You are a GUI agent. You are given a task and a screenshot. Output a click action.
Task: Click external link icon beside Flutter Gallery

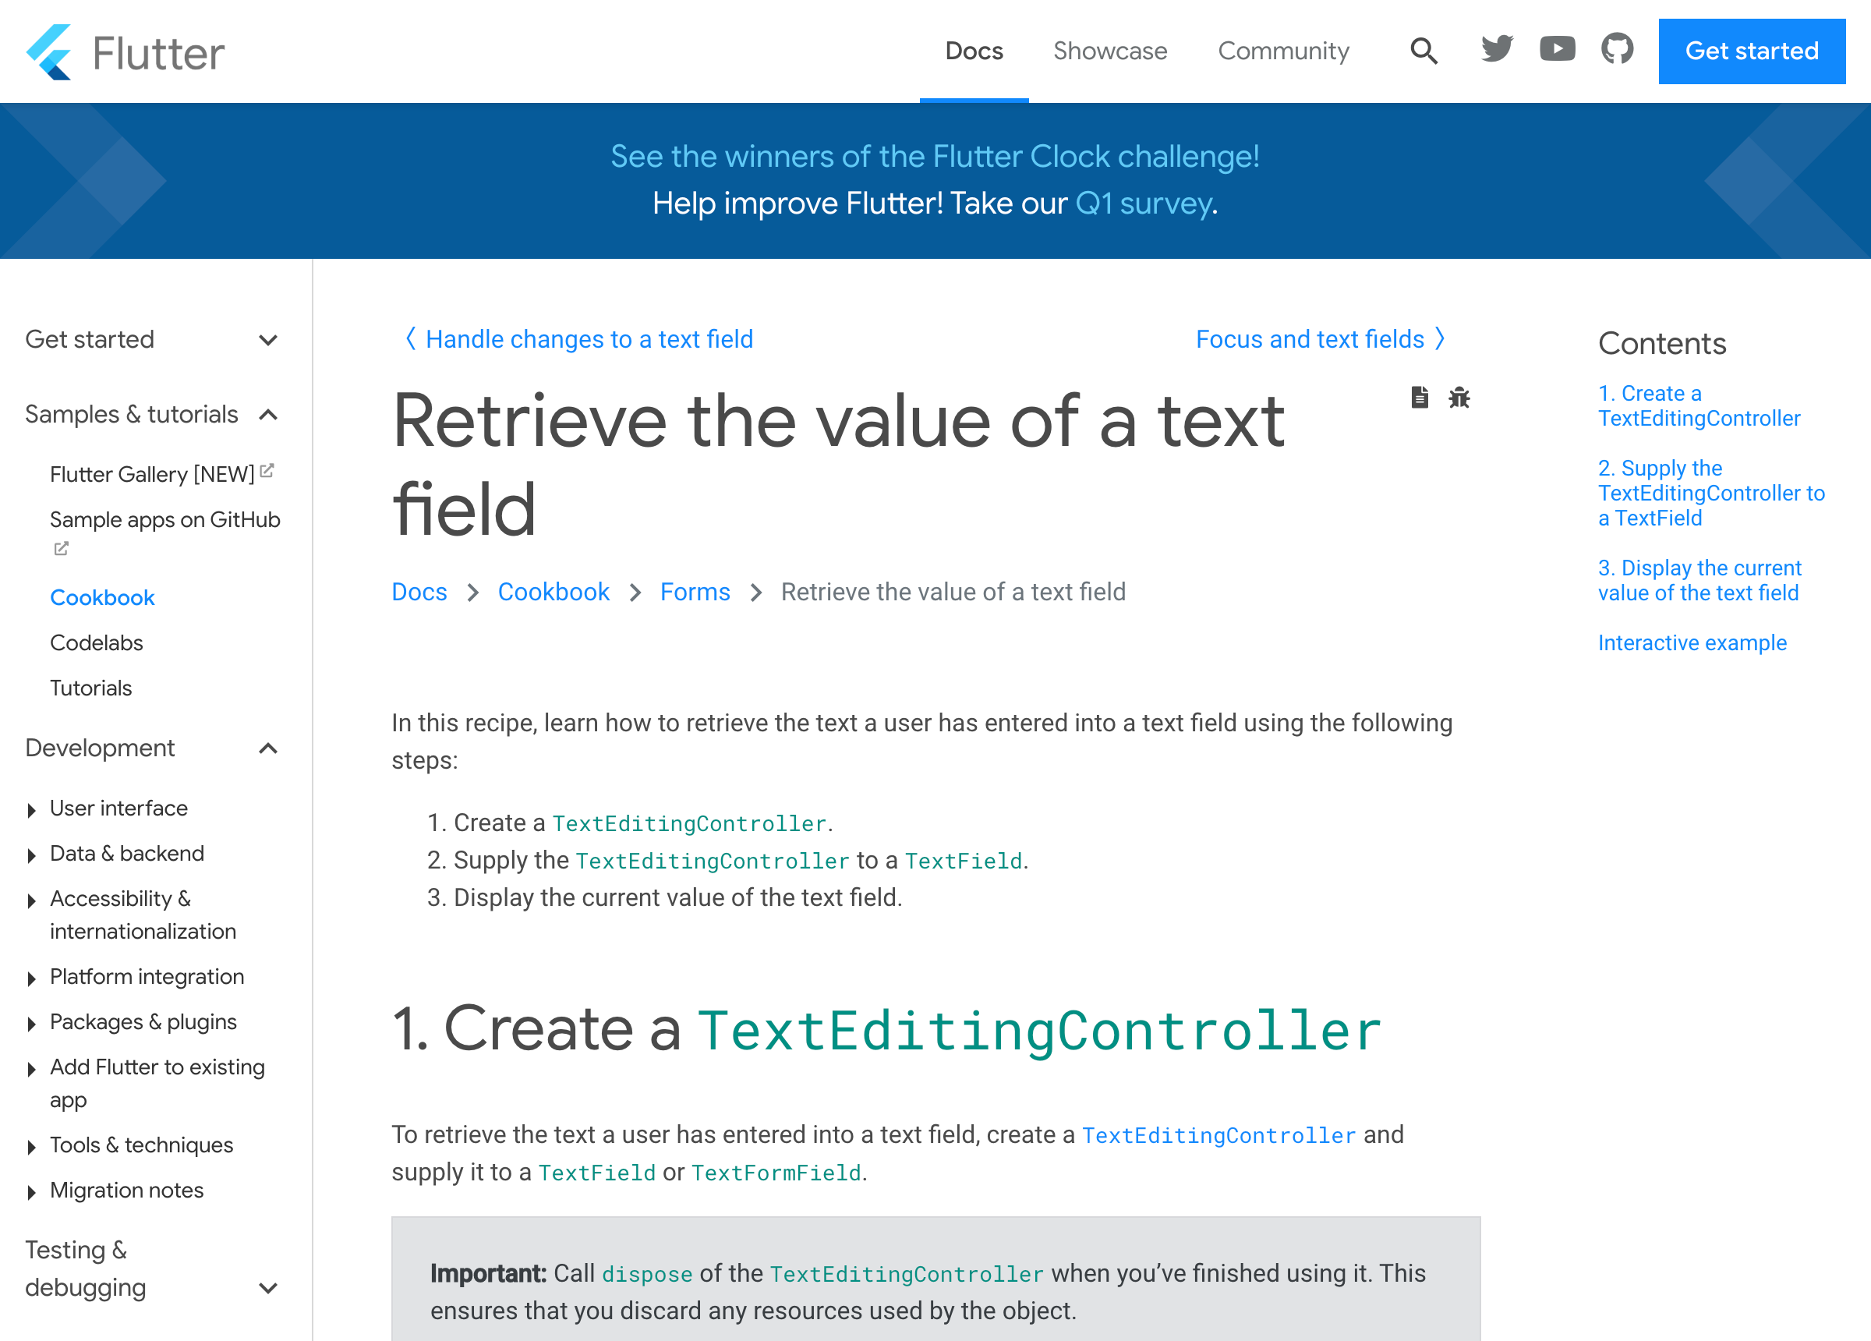point(267,471)
